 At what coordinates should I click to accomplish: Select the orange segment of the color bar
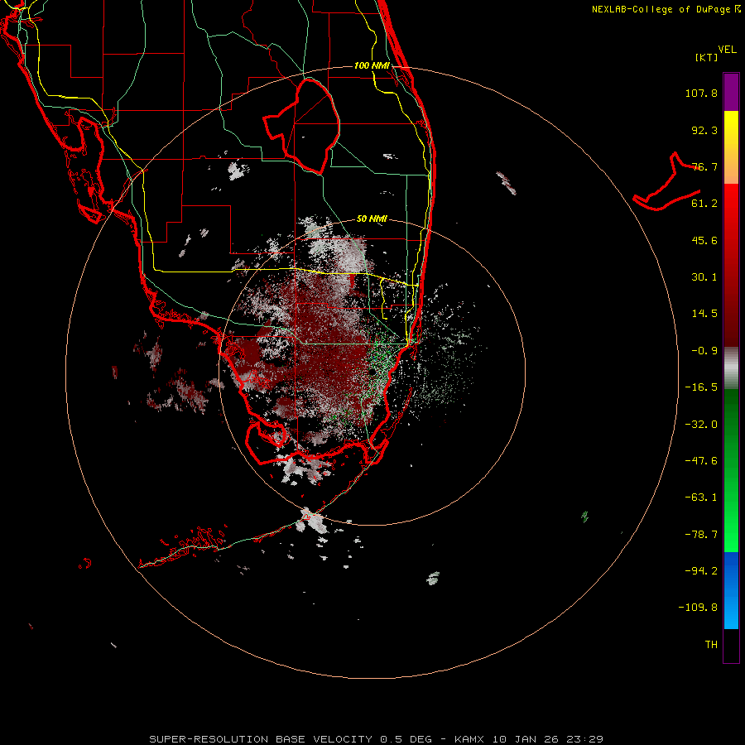point(731,166)
